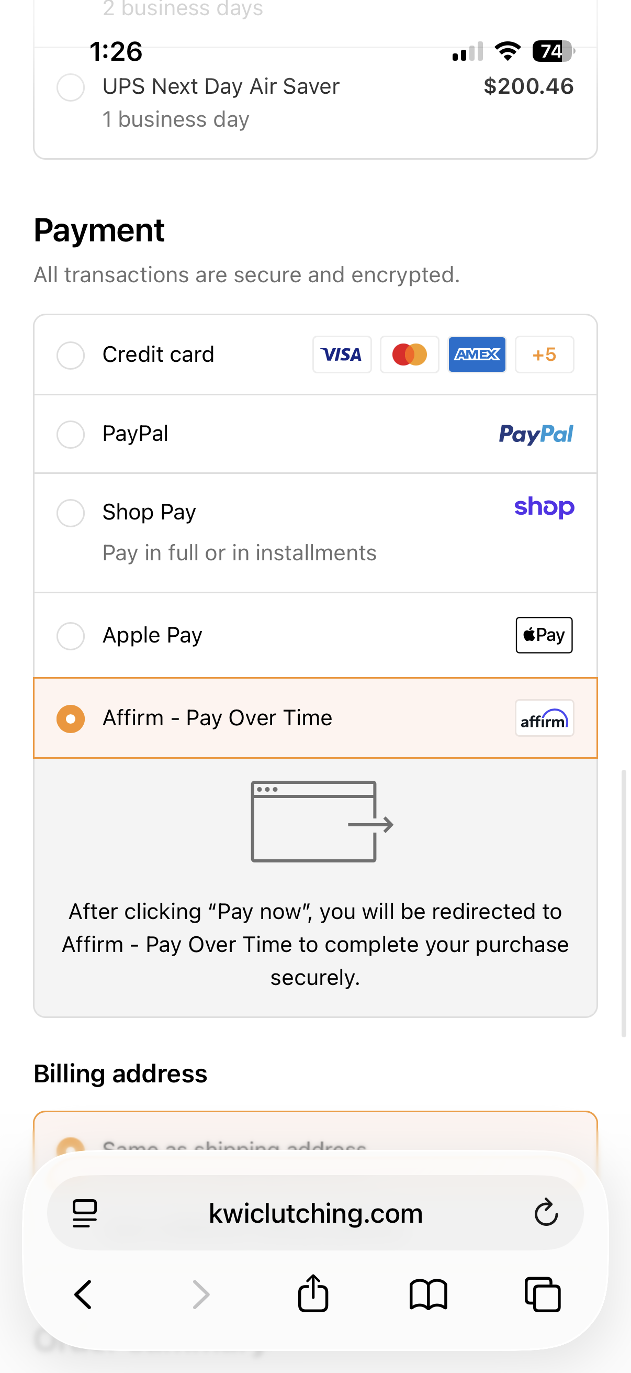The width and height of the screenshot is (631, 1373).
Task: Open the Safari tabs overview icon
Action: point(543,1294)
